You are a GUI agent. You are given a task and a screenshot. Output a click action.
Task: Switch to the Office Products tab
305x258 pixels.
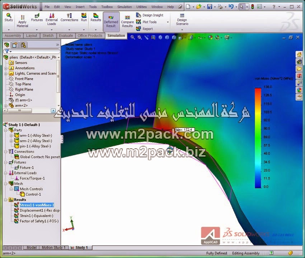point(90,35)
